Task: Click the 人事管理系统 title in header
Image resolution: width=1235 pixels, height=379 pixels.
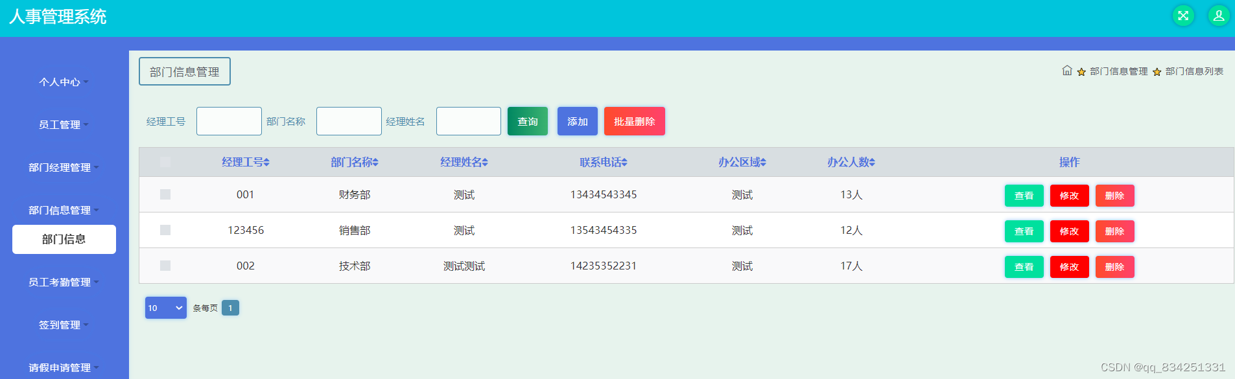Action: (x=58, y=17)
